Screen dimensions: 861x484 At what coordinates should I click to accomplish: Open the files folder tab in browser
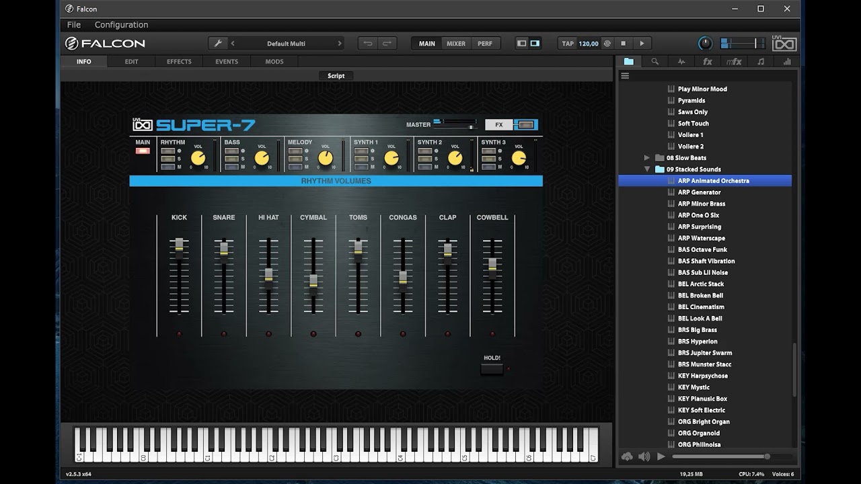pyautogui.click(x=628, y=61)
